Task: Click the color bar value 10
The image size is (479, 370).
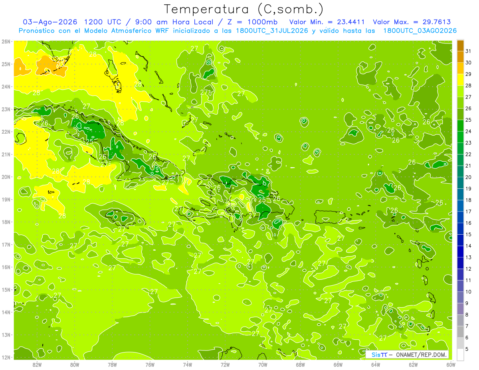Action: tap(468, 292)
